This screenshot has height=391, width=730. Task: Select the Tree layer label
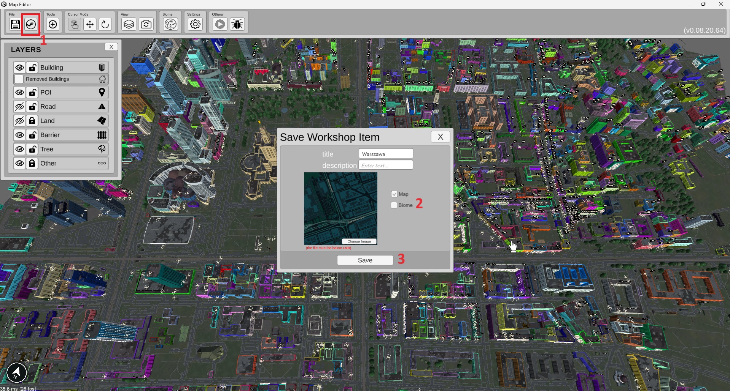47,149
